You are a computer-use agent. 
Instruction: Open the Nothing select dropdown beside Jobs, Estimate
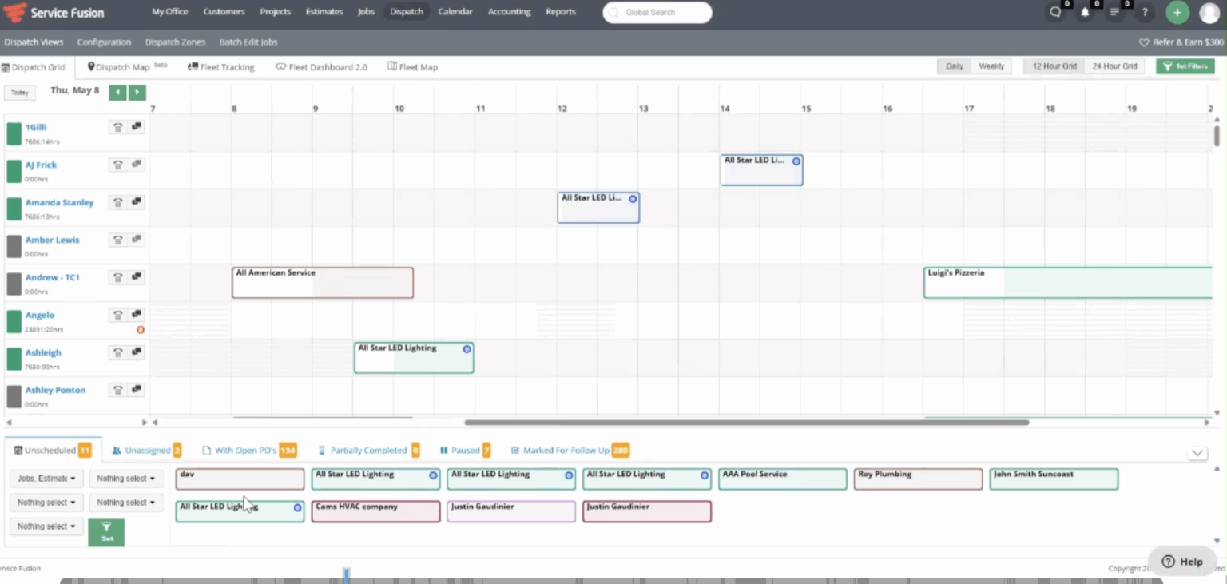click(x=125, y=479)
